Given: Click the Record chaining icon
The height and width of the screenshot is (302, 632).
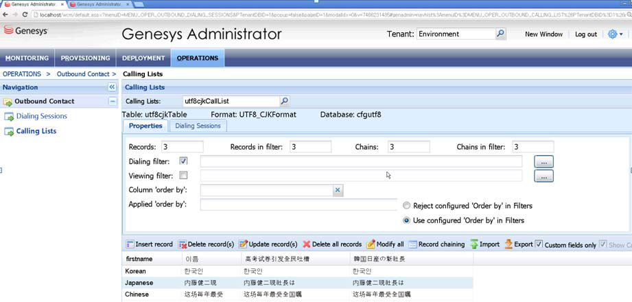Looking at the screenshot, I should click(412, 244).
